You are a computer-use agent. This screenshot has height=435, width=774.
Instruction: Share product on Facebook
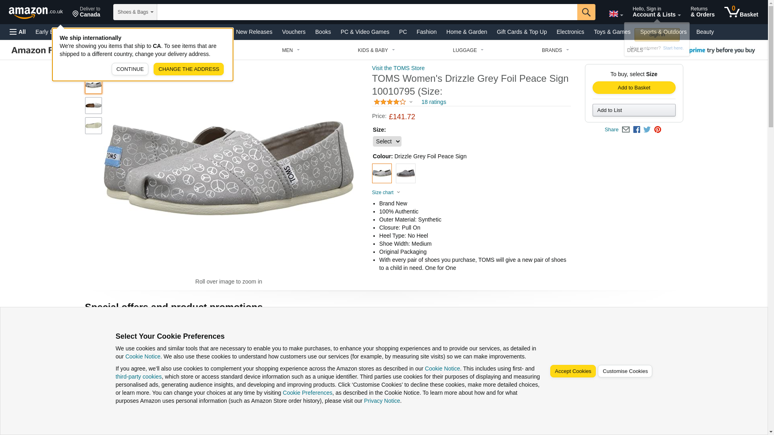pos(637,130)
